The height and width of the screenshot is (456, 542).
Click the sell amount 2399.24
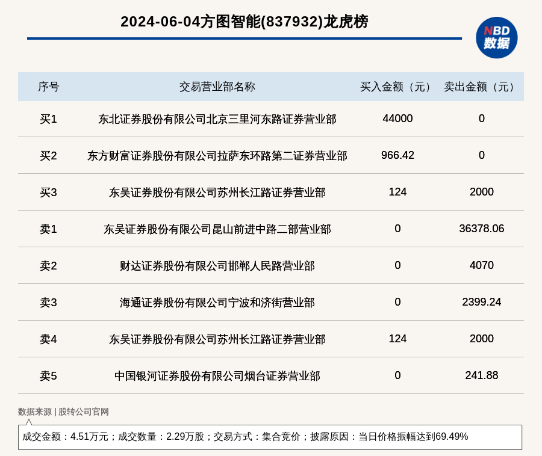(482, 302)
